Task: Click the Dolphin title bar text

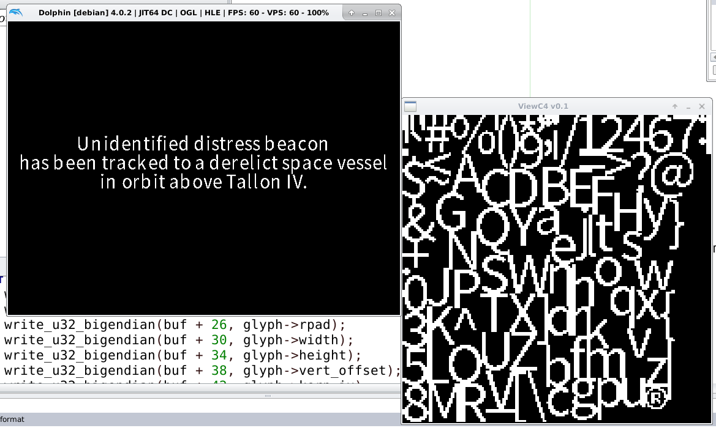Action: tap(183, 13)
